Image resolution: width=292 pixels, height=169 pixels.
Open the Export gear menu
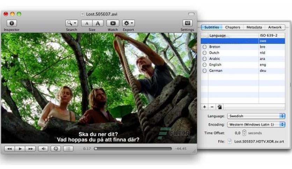click(128, 23)
